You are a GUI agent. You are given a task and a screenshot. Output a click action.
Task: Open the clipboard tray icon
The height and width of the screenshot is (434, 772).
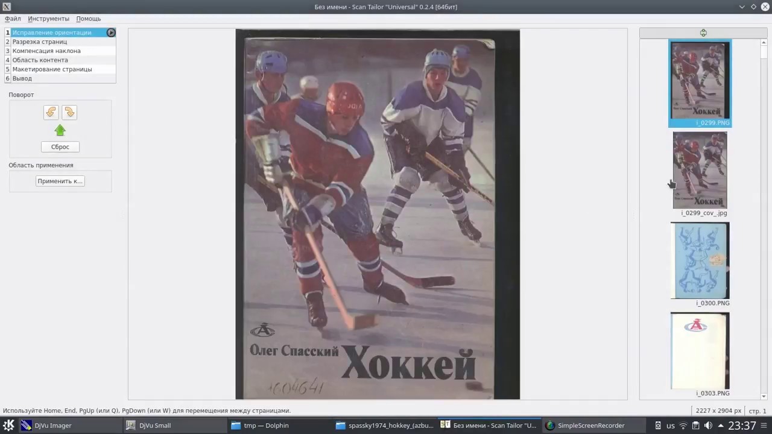coord(696,426)
